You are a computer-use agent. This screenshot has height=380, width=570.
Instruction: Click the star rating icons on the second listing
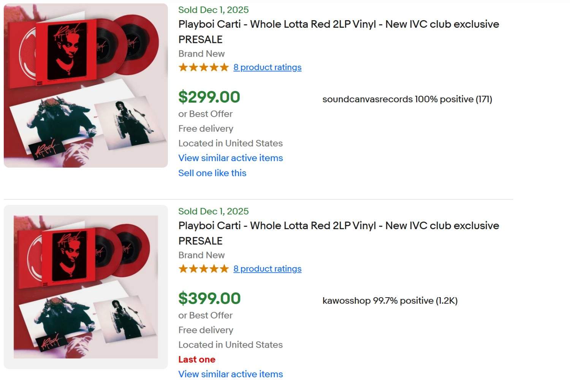tap(203, 269)
